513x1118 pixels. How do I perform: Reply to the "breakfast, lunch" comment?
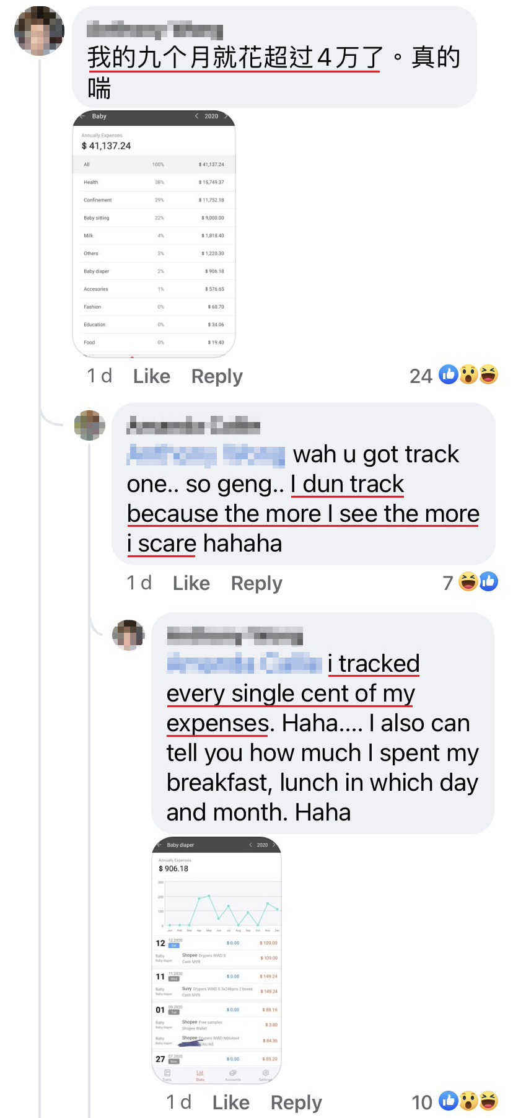pyautogui.click(x=296, y=1103)
